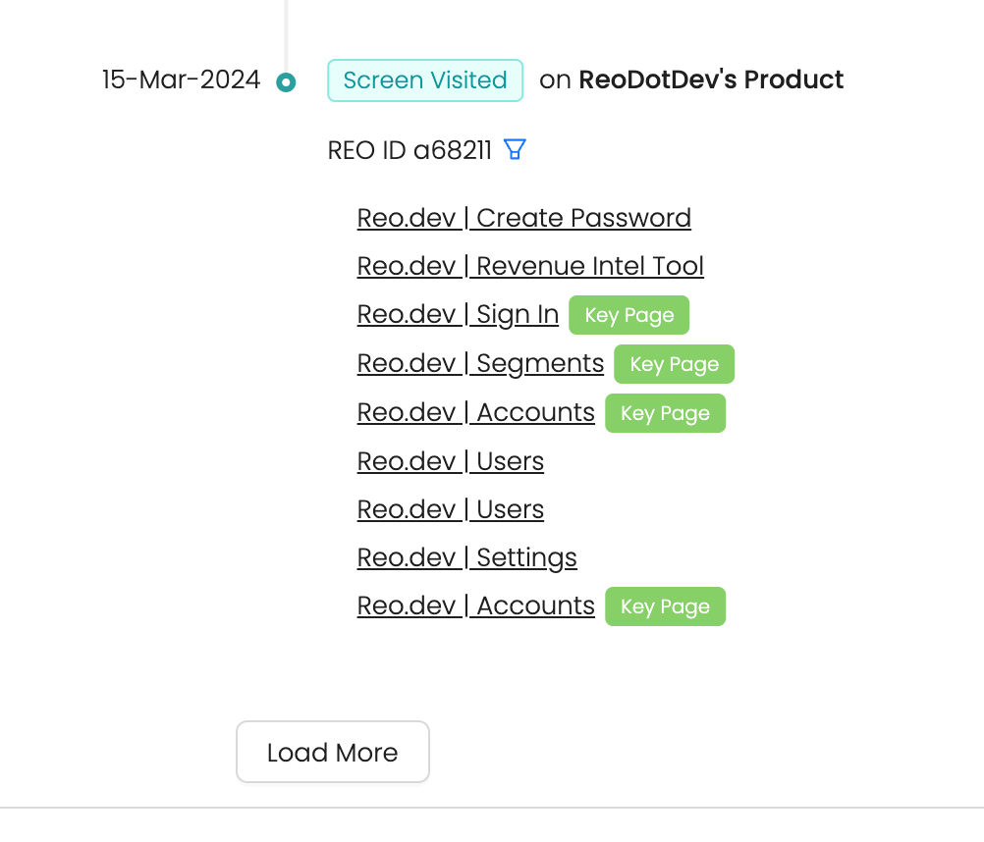Open the second Reo.dev | Users link
Image resolution: width=984 pixels, height=842 pixels.
point(450,509)
